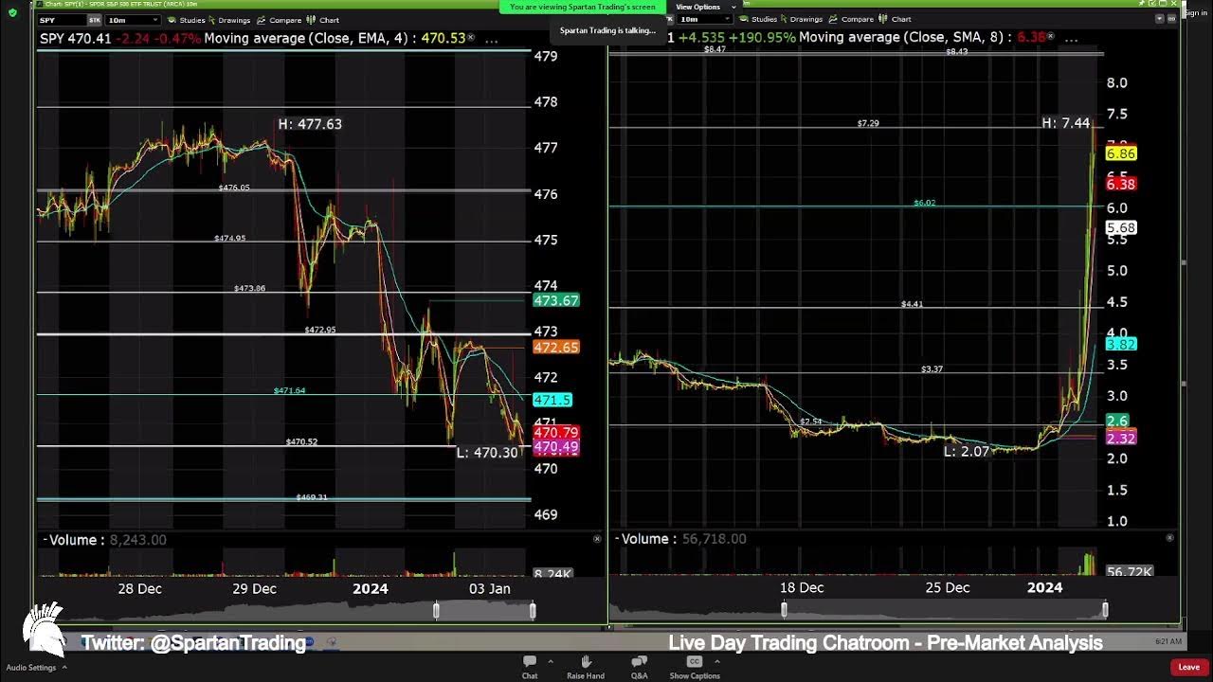Click the right range handle in right chart navigator

click(1105, 610)
